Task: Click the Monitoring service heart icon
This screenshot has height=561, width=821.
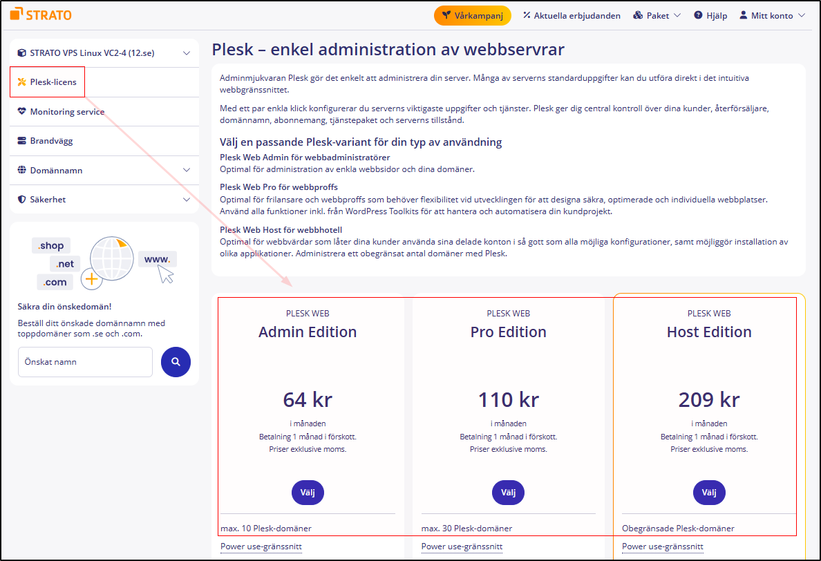Action: click(x=21, y=111)
